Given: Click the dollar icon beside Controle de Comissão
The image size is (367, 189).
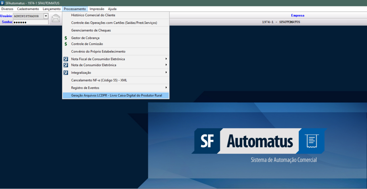Looking at the screenshot, I should tap(66, 44).
